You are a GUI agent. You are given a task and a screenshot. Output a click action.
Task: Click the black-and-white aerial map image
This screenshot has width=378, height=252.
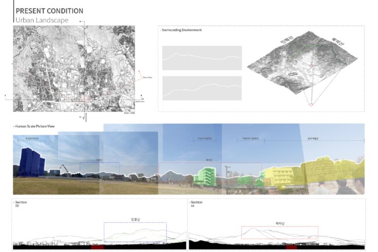click(x=74, y=70)
